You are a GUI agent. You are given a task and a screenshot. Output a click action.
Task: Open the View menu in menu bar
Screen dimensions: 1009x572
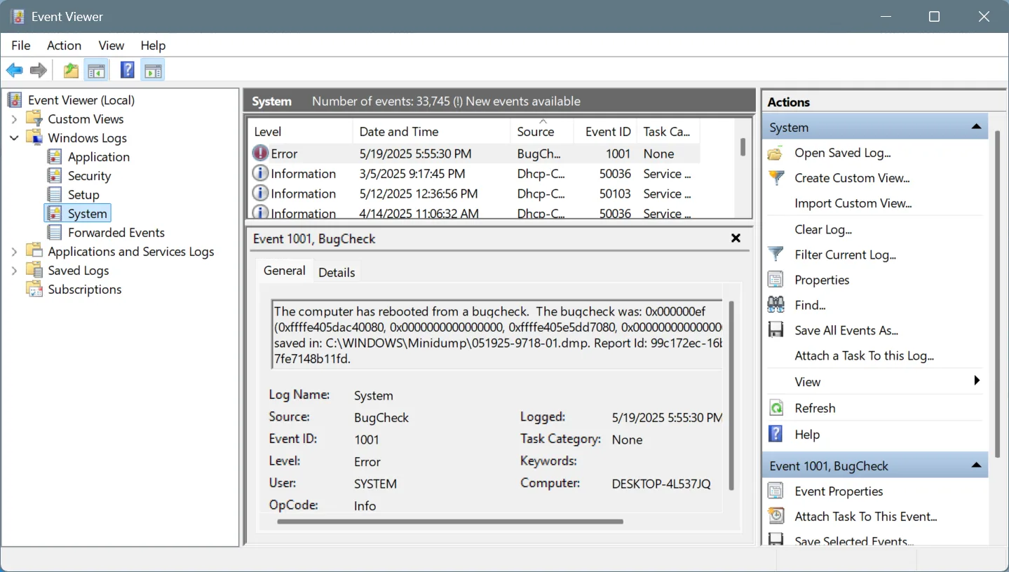coord(111,45)
